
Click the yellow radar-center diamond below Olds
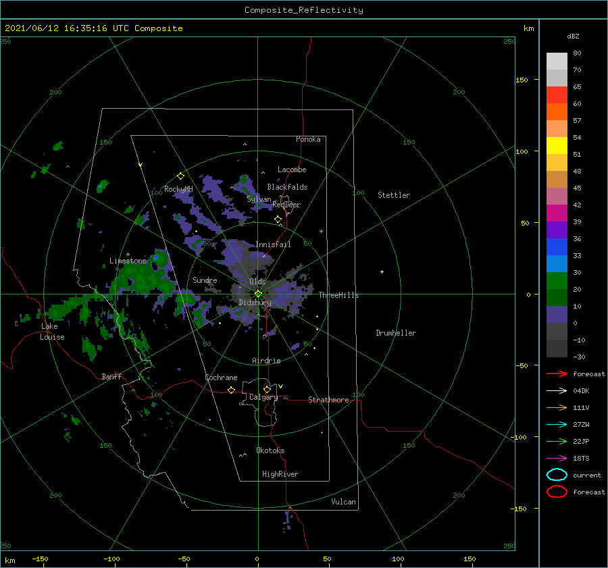(258, 294)
